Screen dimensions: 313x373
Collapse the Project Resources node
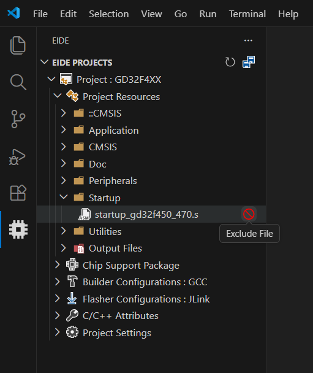click(58, 96)
